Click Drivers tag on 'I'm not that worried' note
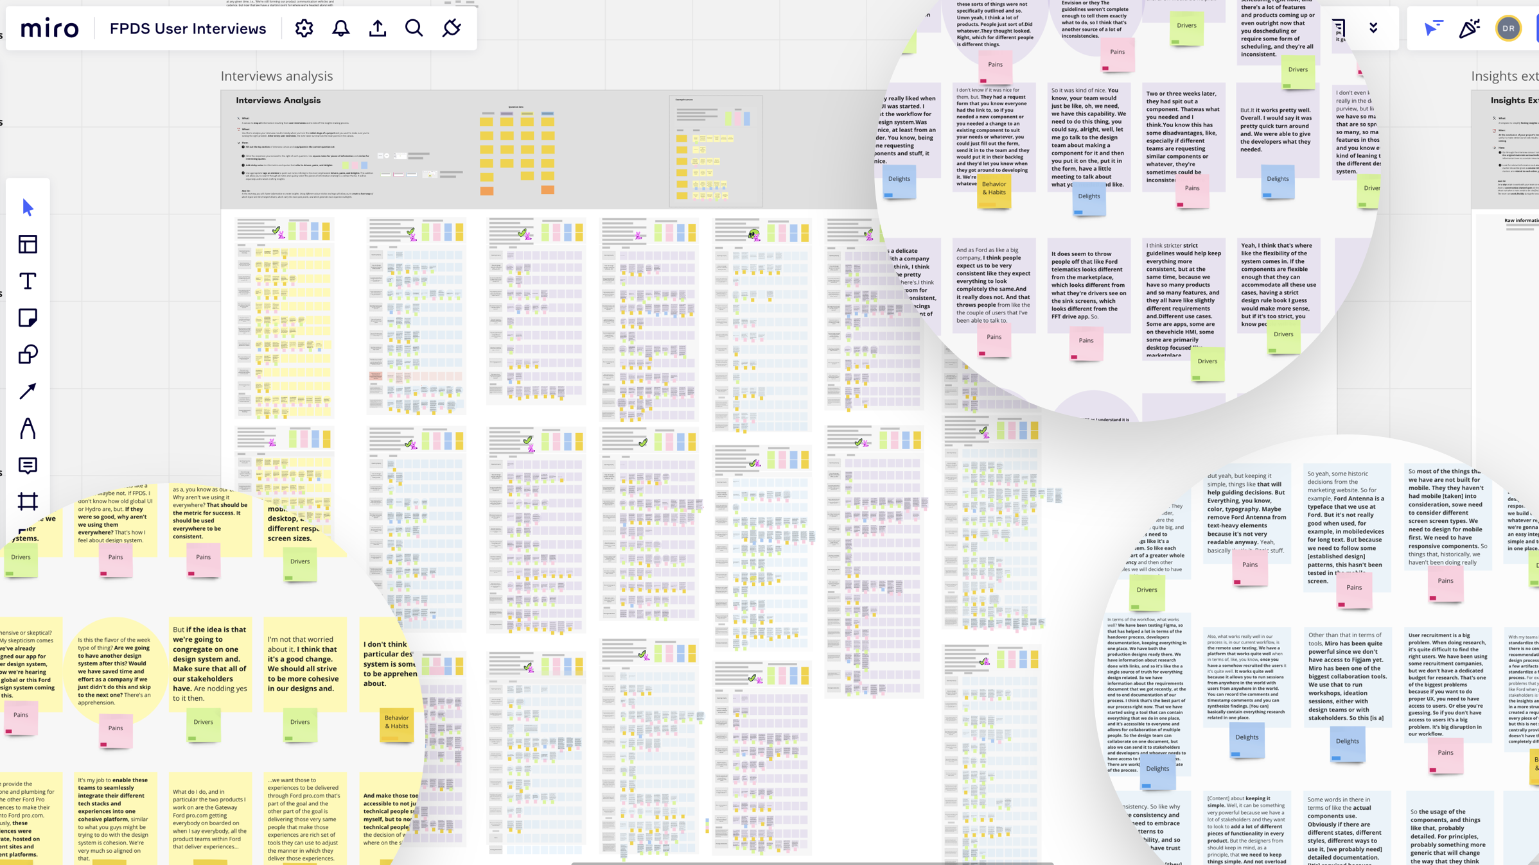1539x865 pixels. pyautogui.click(x=300, y=724)
